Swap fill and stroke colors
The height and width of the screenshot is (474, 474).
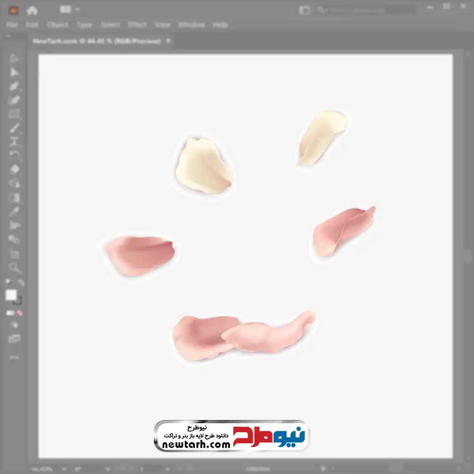[x=21, y=283]
